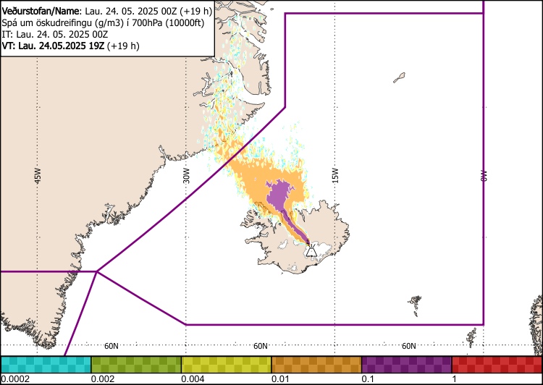Viewport: 543px width, 385px height.
Task: Click the 0.002 legend value
Action: click(103, 378)
